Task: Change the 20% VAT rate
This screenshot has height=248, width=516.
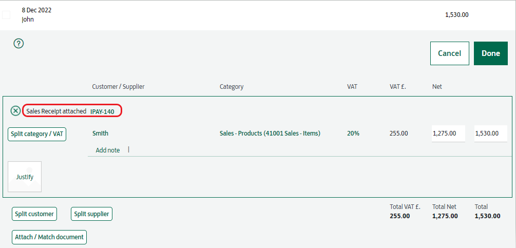Action: click(x=353, y=133)
